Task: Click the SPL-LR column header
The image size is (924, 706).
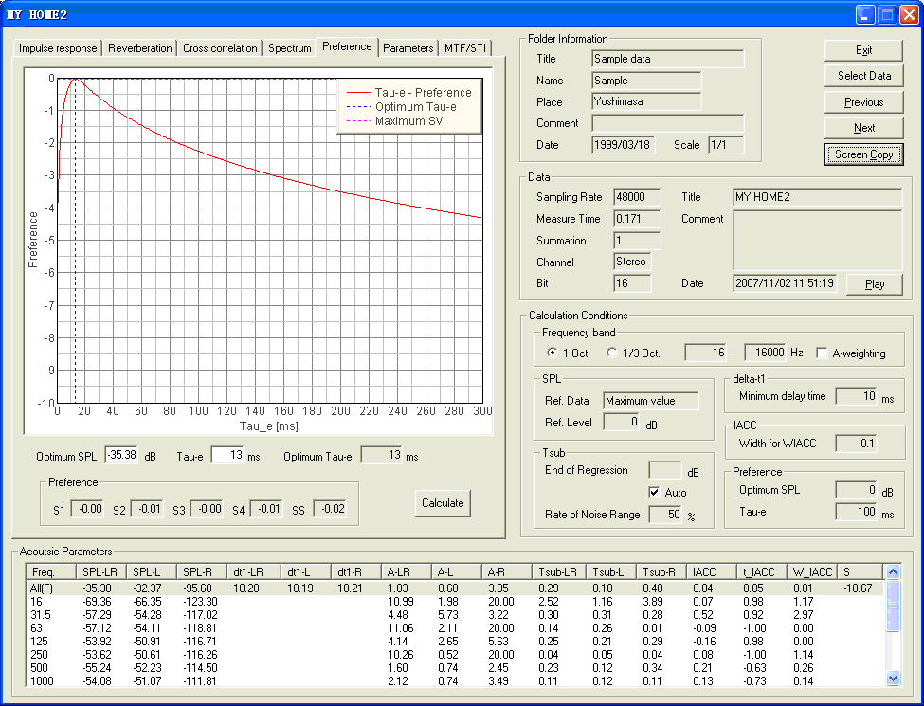Action: coord(100,572)
